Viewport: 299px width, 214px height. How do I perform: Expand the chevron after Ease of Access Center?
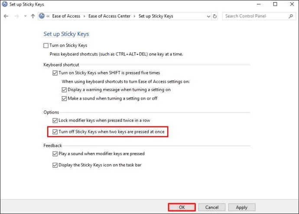pos(134,16)
